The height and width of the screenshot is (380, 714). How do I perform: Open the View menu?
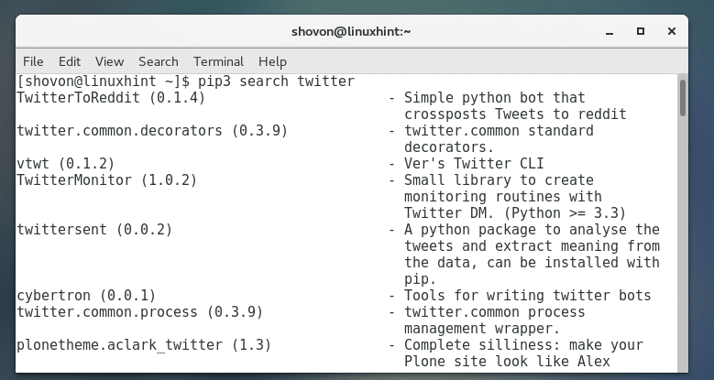click(x=109, y=61)
